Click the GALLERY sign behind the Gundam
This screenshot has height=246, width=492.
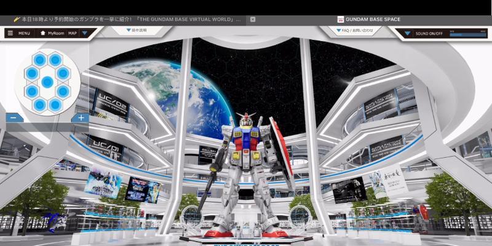click(208, 155)
